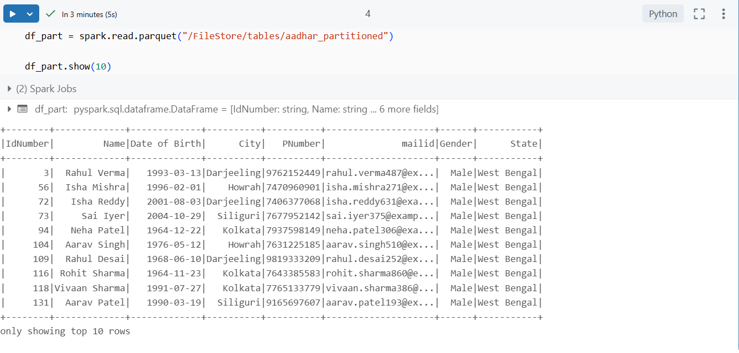Open the cell kebab menu with three dots
739x353 pixels.
pyautogui.click(x=724, y=13)
